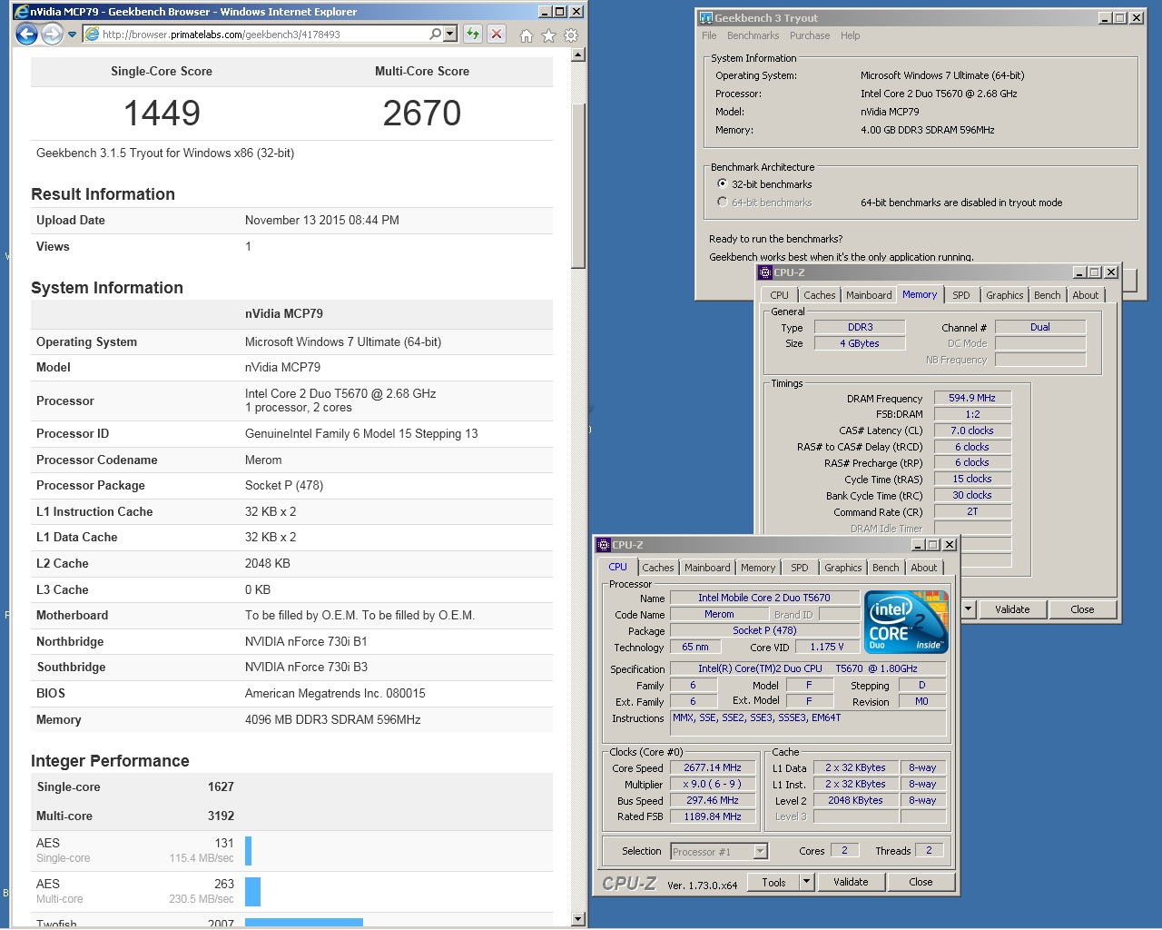Open the Benchmarks menu in Geekbench
The width and height of the screenshot is (1162, 930).
click(753, 35)
